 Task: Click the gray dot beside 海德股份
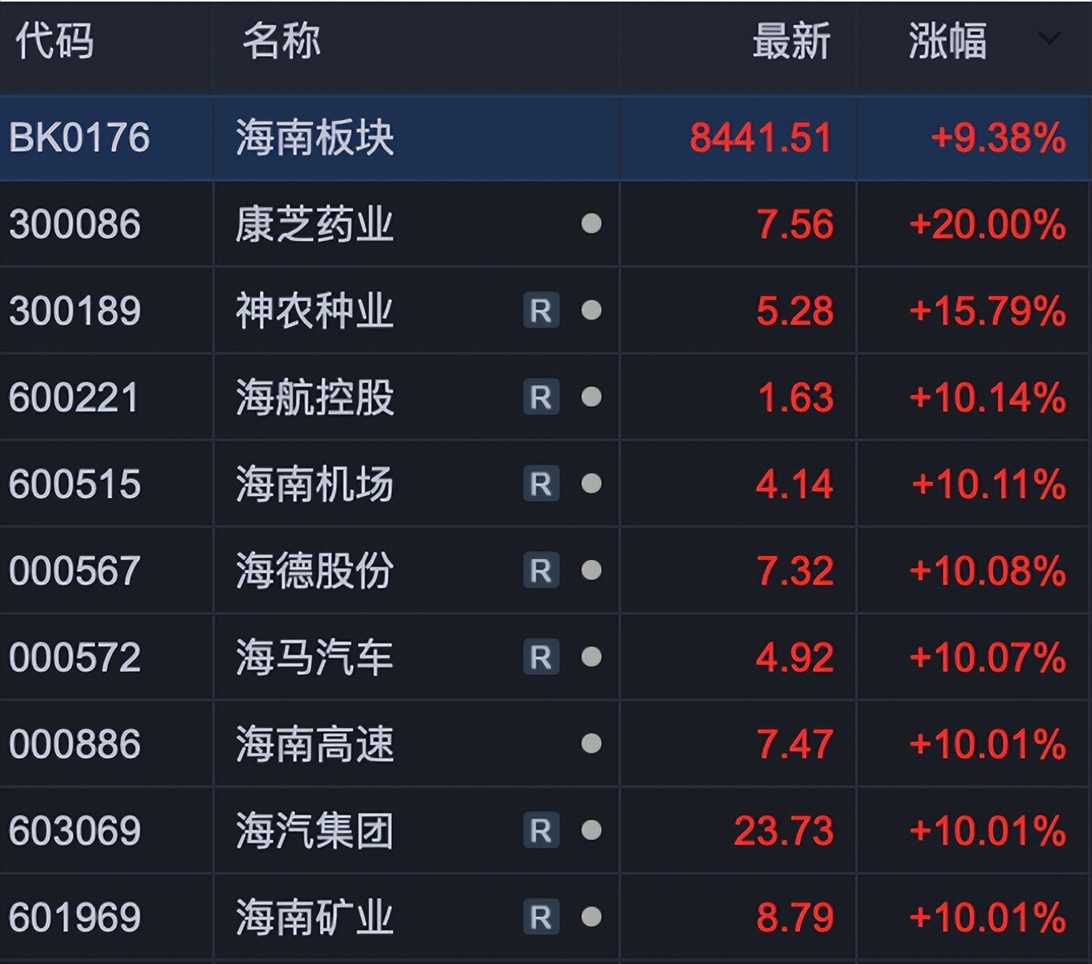[591, 570]
